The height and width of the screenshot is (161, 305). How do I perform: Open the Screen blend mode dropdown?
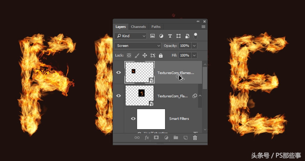pos(138,45)
